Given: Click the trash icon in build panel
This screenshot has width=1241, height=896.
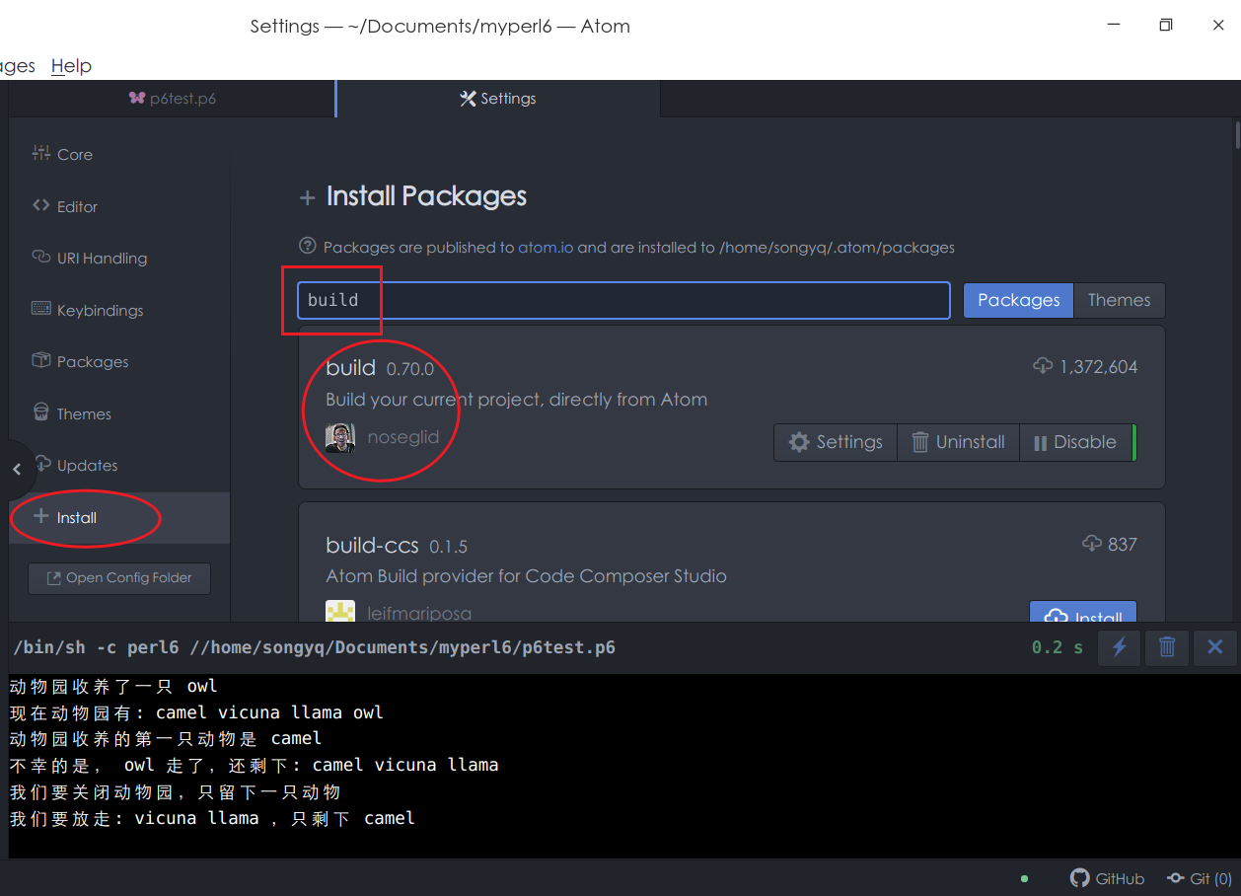Looking at the screenshot, I should [1167, 647].
